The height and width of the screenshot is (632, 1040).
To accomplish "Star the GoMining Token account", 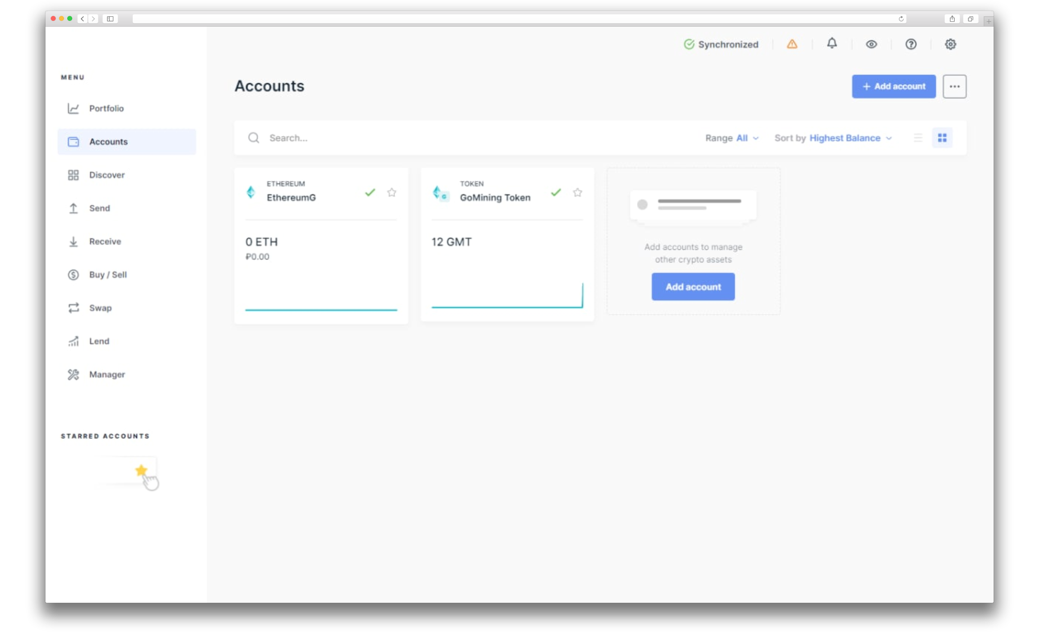I will (x=577, y=193).
